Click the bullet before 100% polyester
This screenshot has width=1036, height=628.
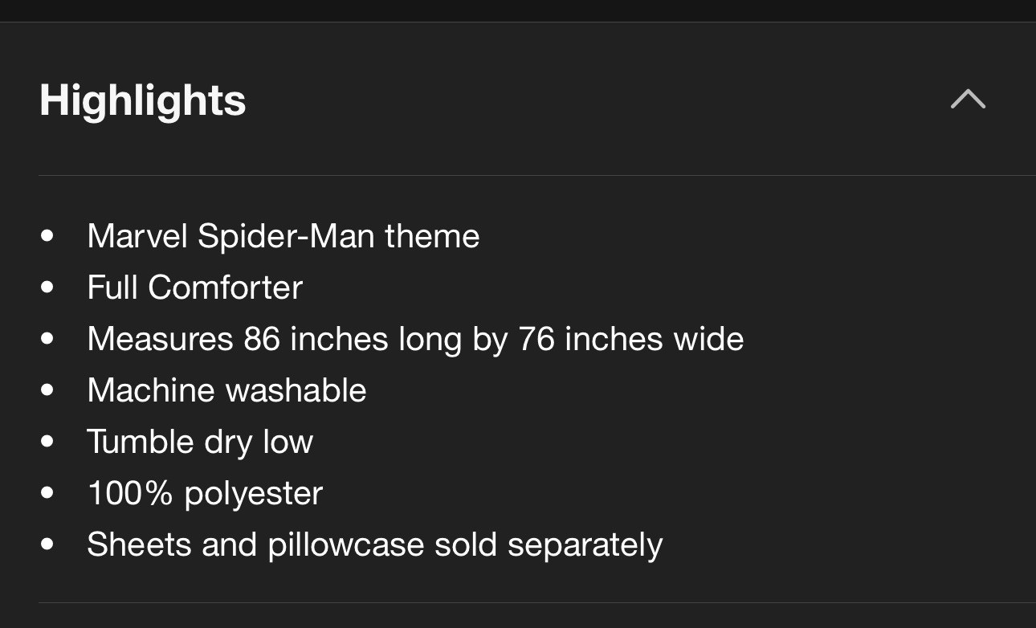tap(47, 493)
